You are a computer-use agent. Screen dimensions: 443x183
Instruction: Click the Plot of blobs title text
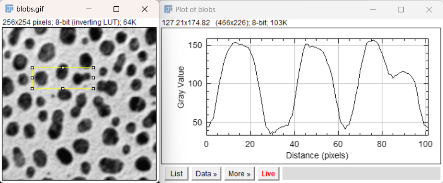[x=195, y=9]
